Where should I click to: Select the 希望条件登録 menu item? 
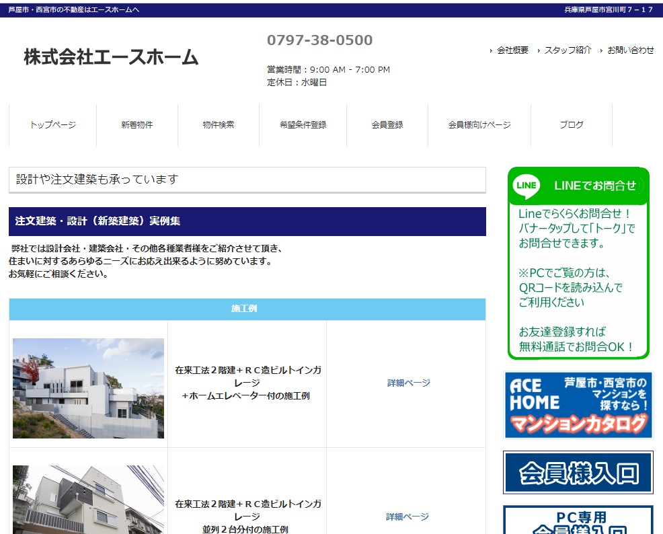click(303, 124)
